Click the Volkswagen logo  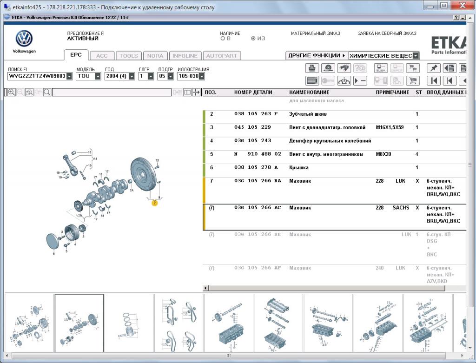24,39
